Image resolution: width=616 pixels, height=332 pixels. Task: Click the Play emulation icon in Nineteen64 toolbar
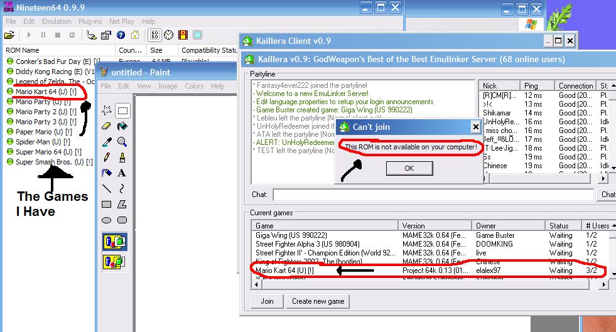pos(29,35)
